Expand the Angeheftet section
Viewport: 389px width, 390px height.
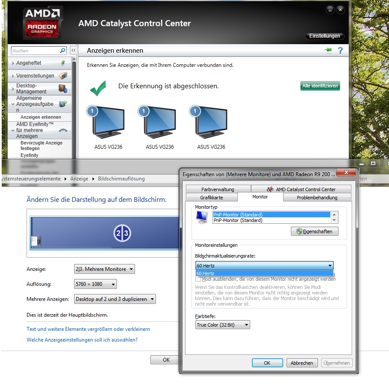[x=13, y=63]
